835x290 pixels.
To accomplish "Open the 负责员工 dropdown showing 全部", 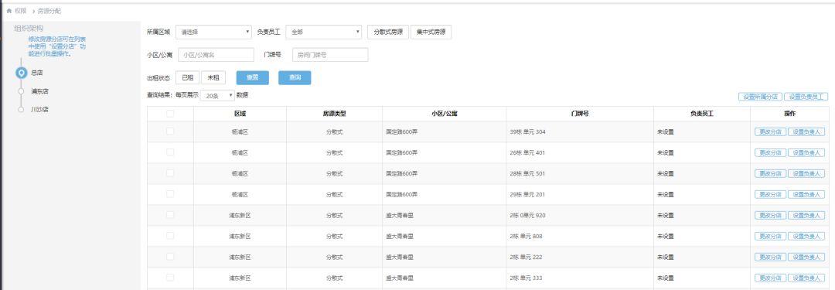I will (324, 32).
